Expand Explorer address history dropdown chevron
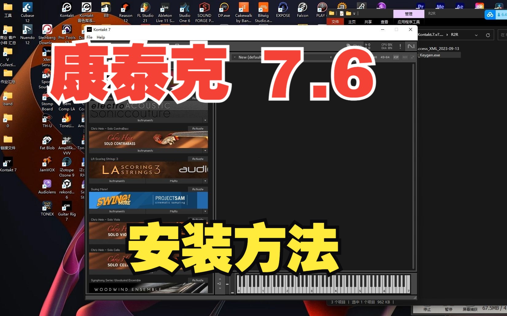The width and height of the screenshot is (507, 316). point(476,35)
